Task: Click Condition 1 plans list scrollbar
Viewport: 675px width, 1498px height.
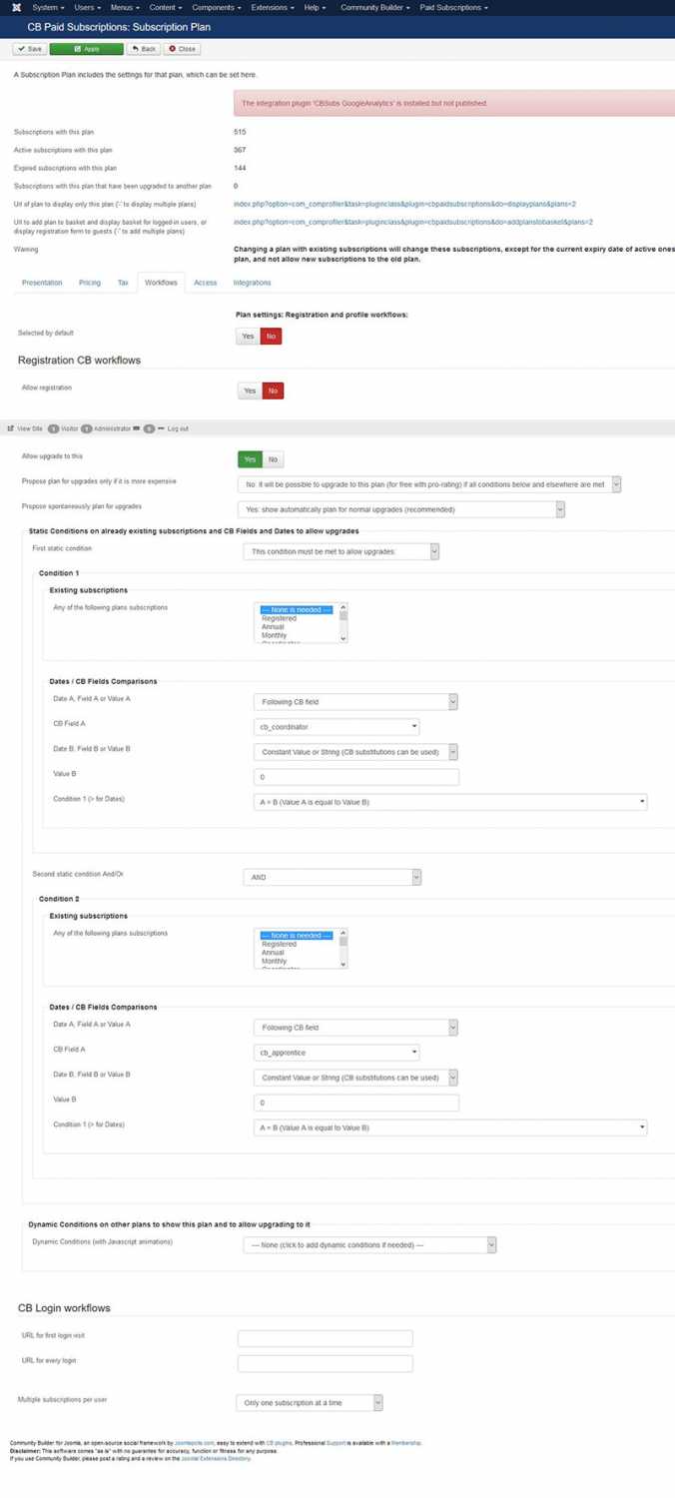Action: coord(343,623)
